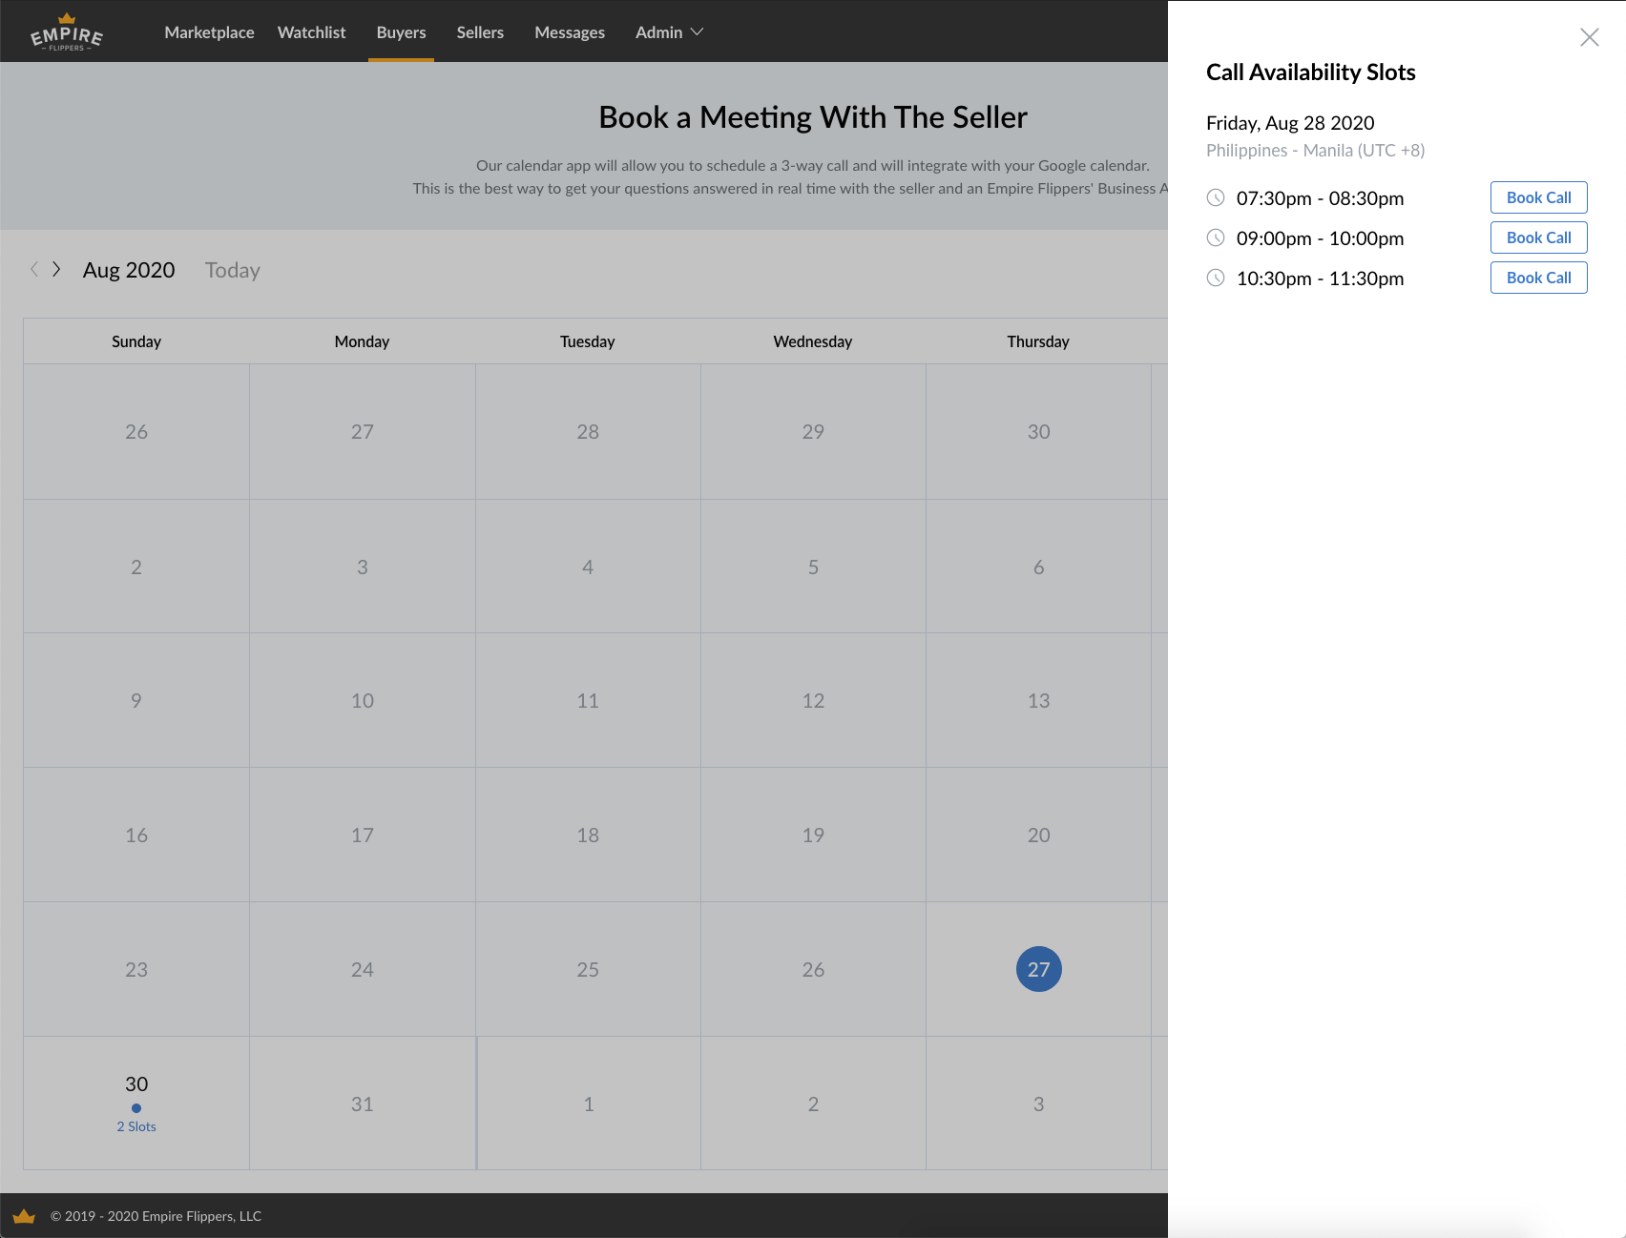Book Call for the 07:30pm slot

pos(1538,197)
